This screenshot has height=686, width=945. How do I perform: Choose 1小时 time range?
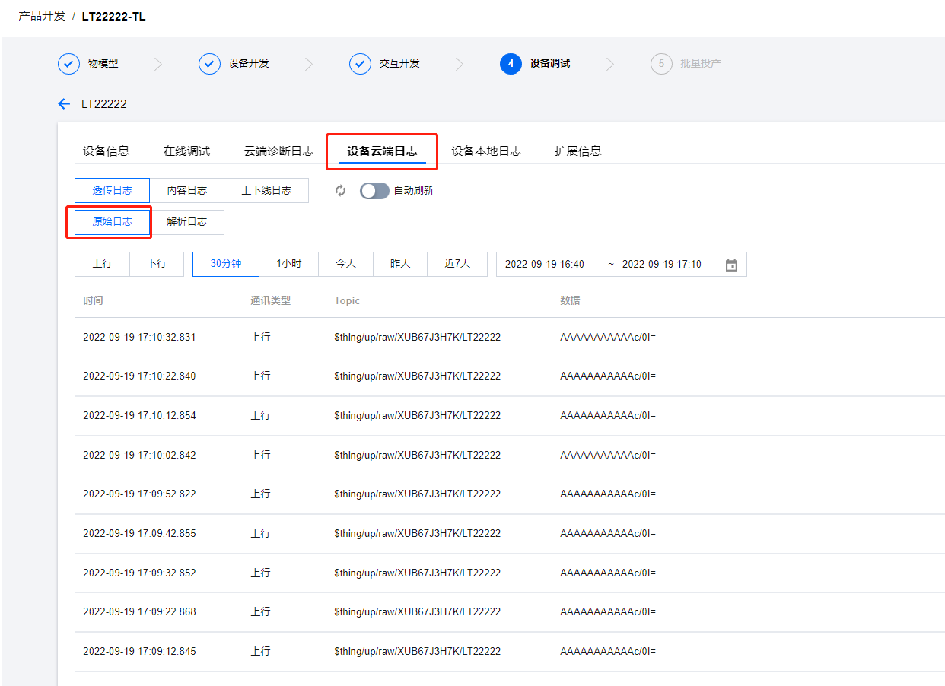click(289, 264)
